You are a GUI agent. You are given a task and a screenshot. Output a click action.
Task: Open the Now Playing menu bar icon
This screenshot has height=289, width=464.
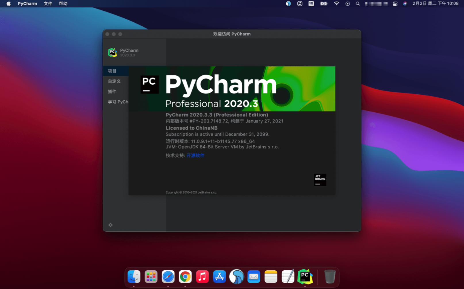[x=348, y=4]
